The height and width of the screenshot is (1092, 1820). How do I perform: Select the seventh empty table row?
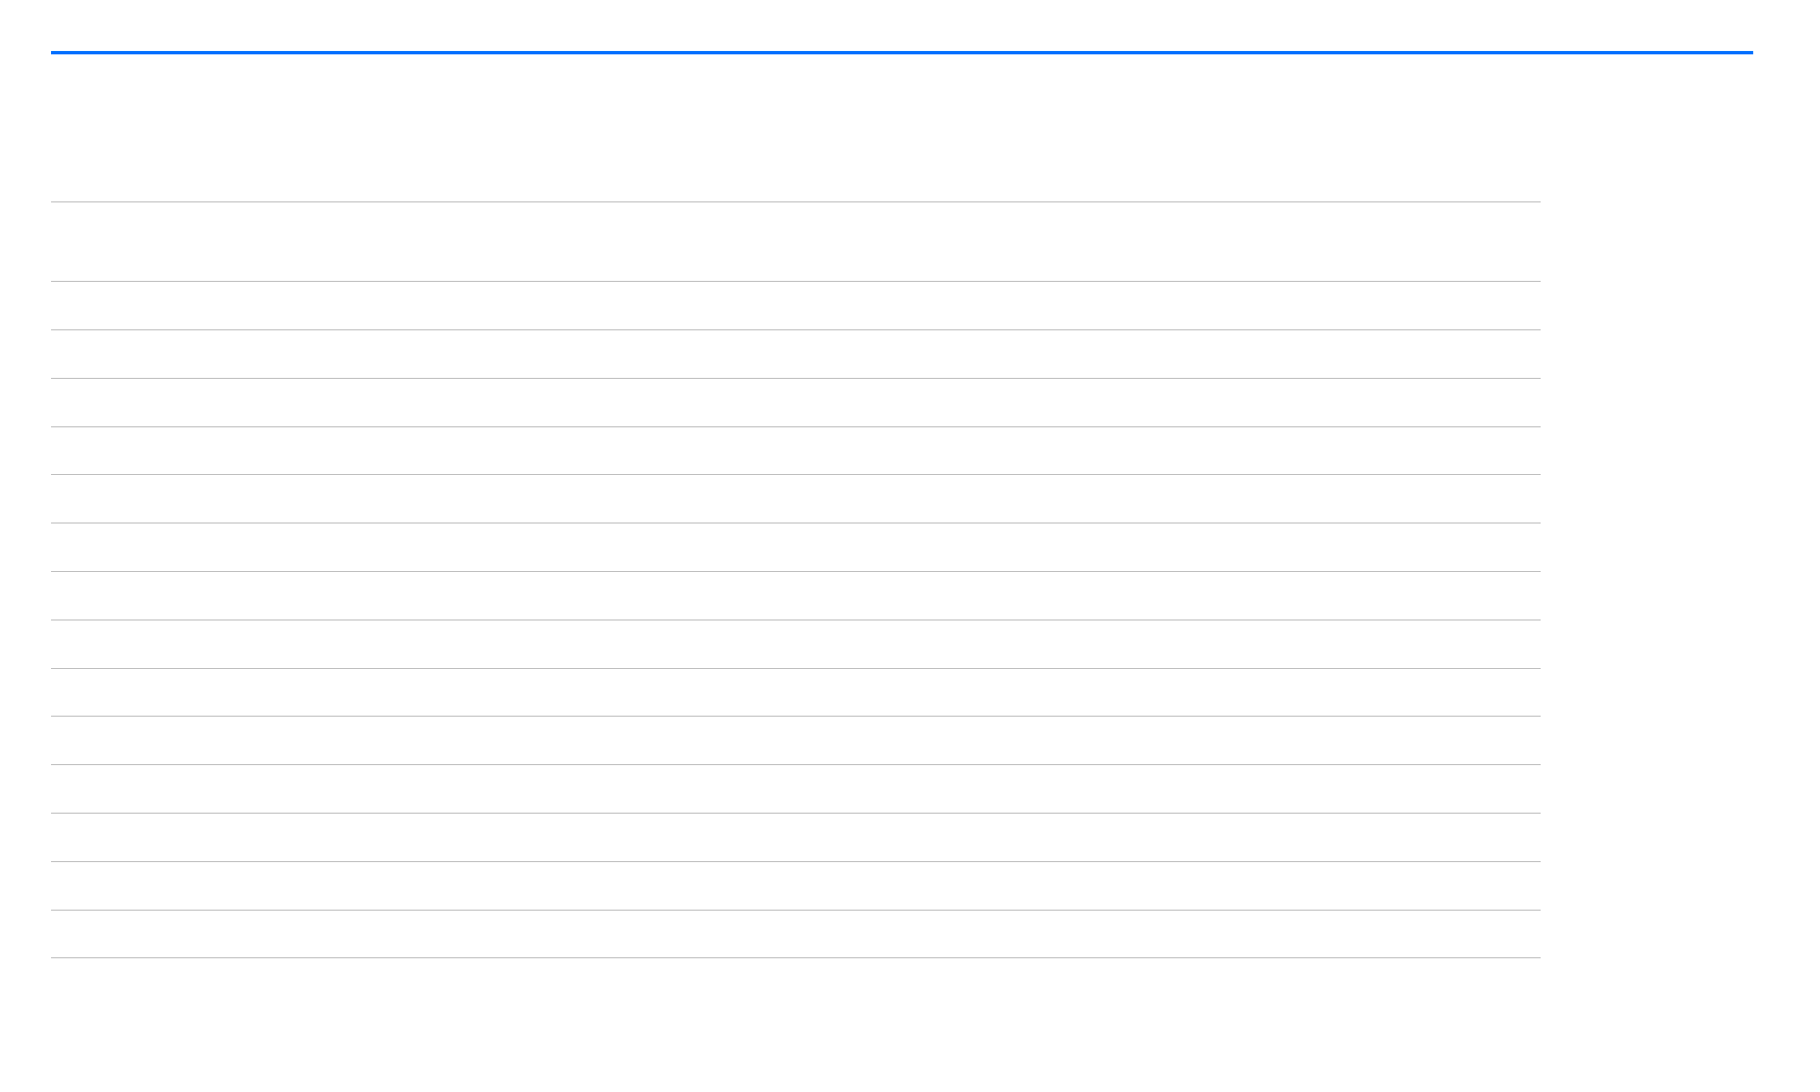click(795, 596)
